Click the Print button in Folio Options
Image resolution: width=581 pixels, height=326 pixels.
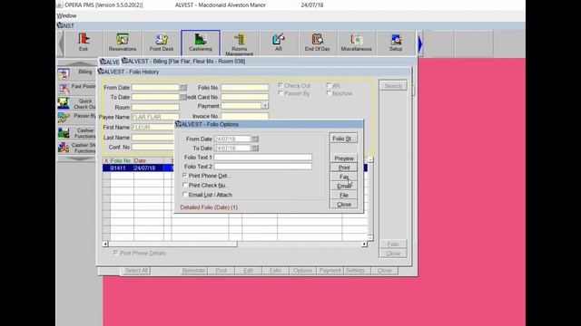tap(343, 168)
